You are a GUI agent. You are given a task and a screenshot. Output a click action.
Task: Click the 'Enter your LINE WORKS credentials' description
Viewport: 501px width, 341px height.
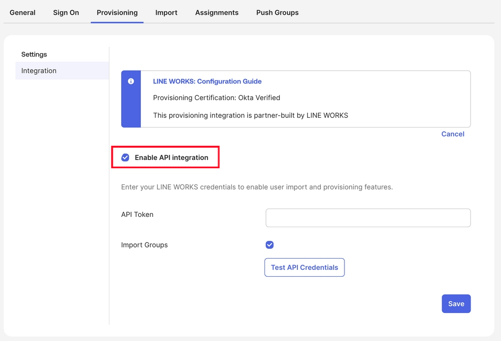tap(257, 187)
